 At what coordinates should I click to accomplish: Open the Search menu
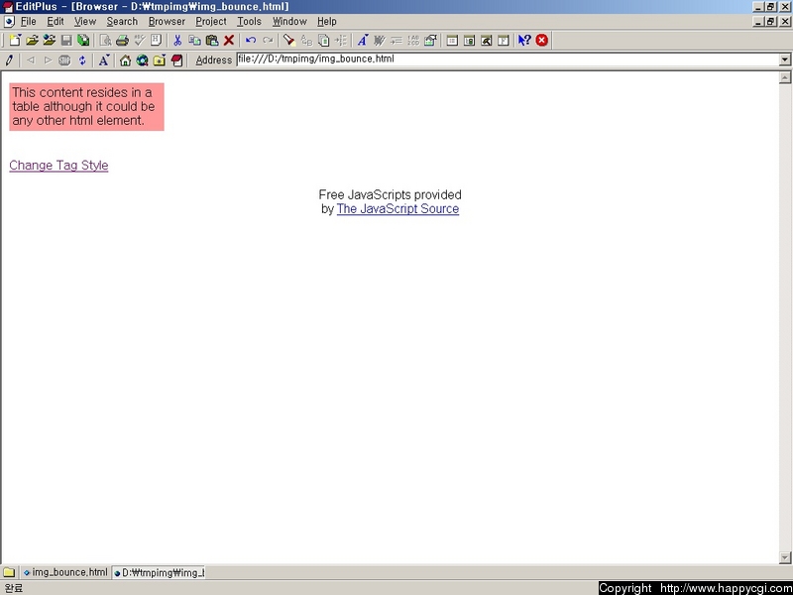tap(122, 21)
